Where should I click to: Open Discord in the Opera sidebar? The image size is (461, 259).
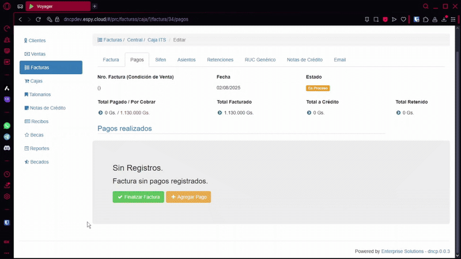point(7,148)
